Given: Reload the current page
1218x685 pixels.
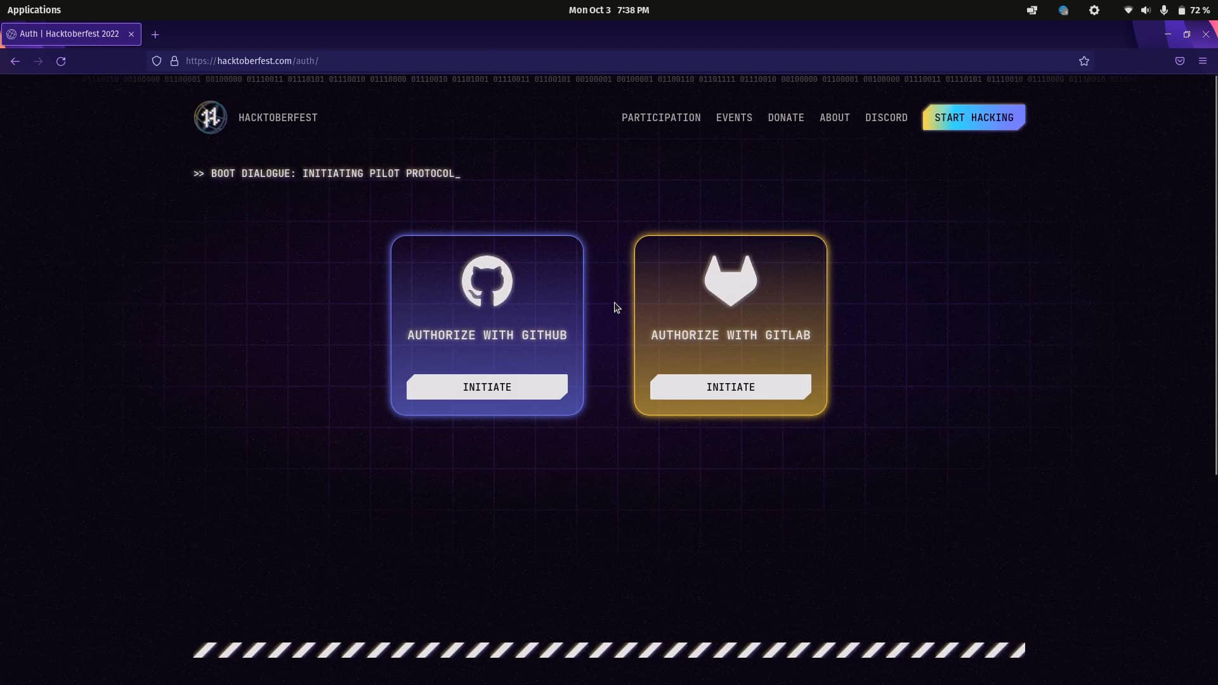Looking at the screenshot, I should (x=61, y=61).
